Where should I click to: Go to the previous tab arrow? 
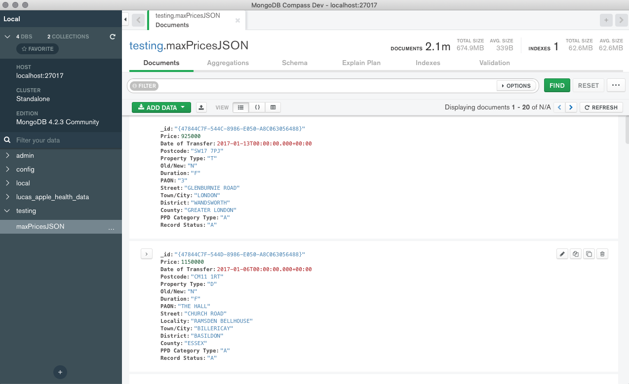pos(138,20)
